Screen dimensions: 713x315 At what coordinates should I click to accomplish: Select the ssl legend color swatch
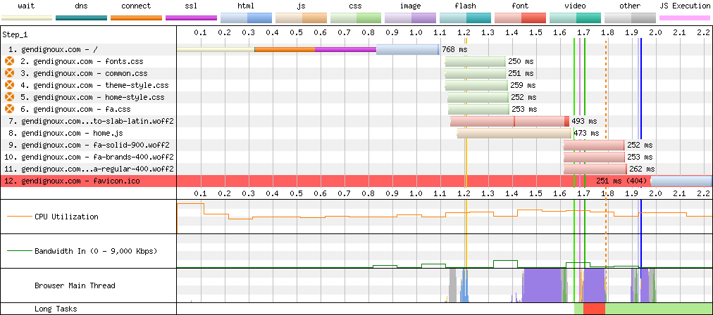[x=191, y=17]
